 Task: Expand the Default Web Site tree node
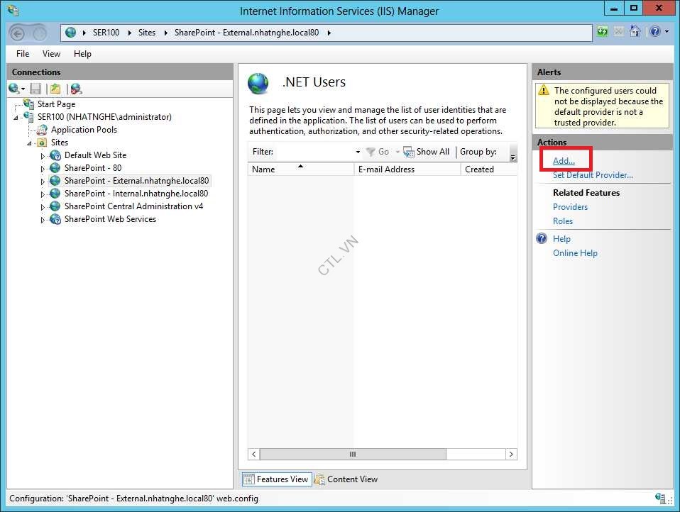(x=43, y=155)
